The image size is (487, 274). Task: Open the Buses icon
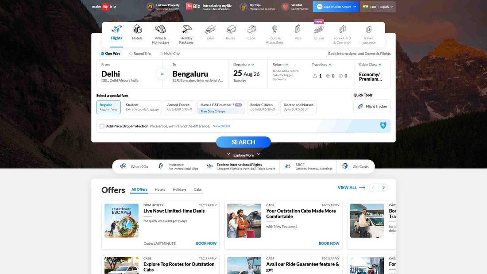231,29
